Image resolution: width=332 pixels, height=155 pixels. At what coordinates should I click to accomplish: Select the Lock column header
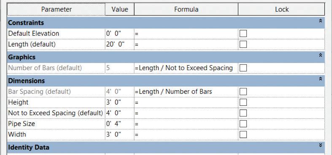pos(281,9)
